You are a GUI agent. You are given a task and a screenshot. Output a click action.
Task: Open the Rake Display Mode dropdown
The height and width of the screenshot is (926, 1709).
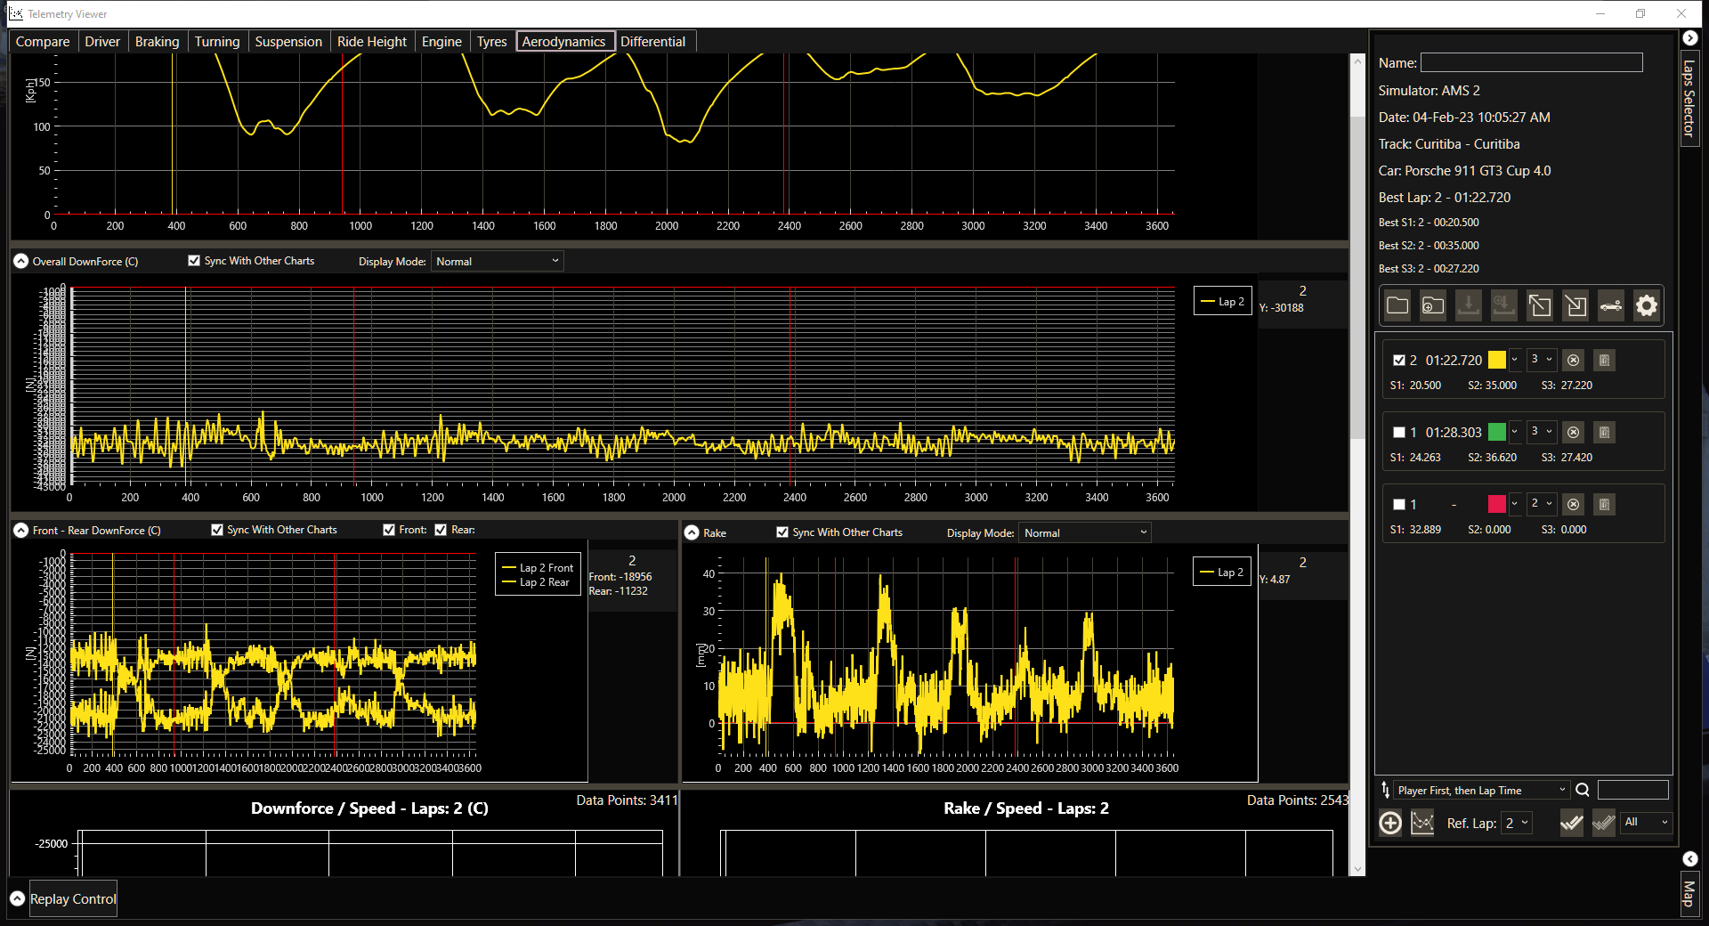pyautogui.click(x=1084, y=532)
